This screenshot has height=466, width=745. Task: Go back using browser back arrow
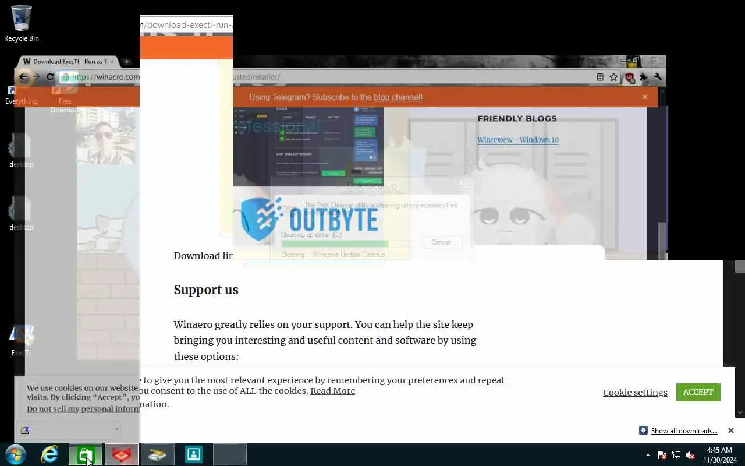(23, 77)
